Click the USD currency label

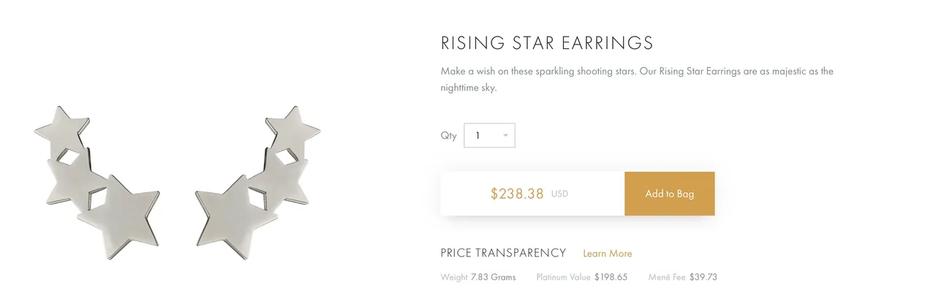point(559,194)
